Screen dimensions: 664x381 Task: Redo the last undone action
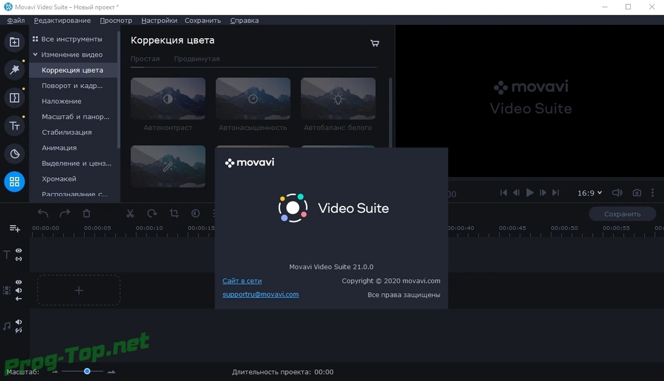pyautogui.click(x=65, y=213)
